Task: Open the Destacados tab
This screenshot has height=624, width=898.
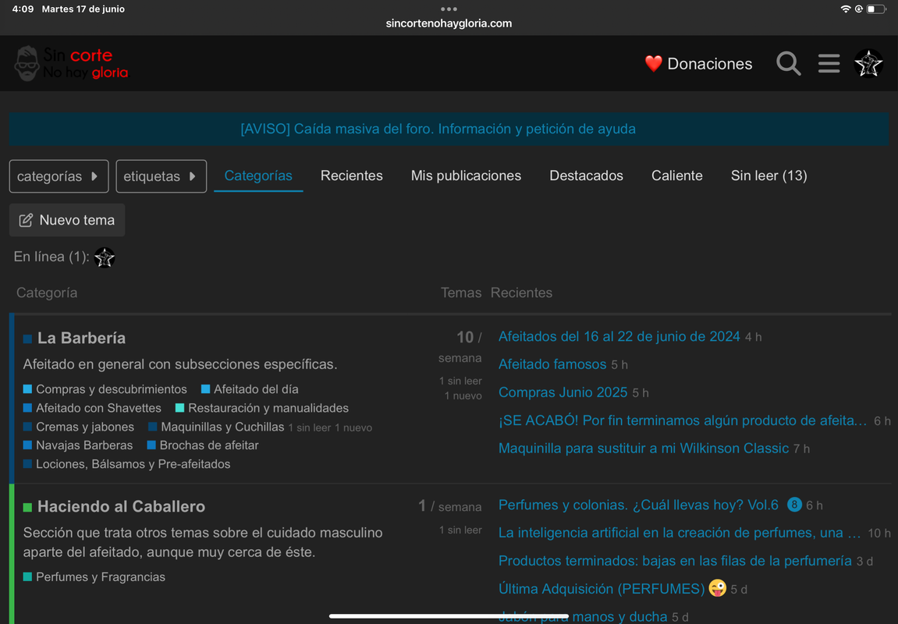Action: point(586,175)
